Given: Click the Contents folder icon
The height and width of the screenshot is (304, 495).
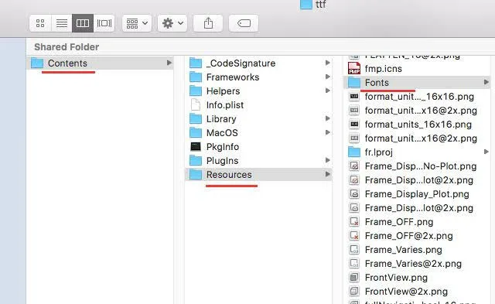Looking at the screenshot, I should tap(37, 63).
